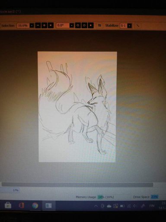Flip the canvas view horizontally

click(x=99, y=26)
